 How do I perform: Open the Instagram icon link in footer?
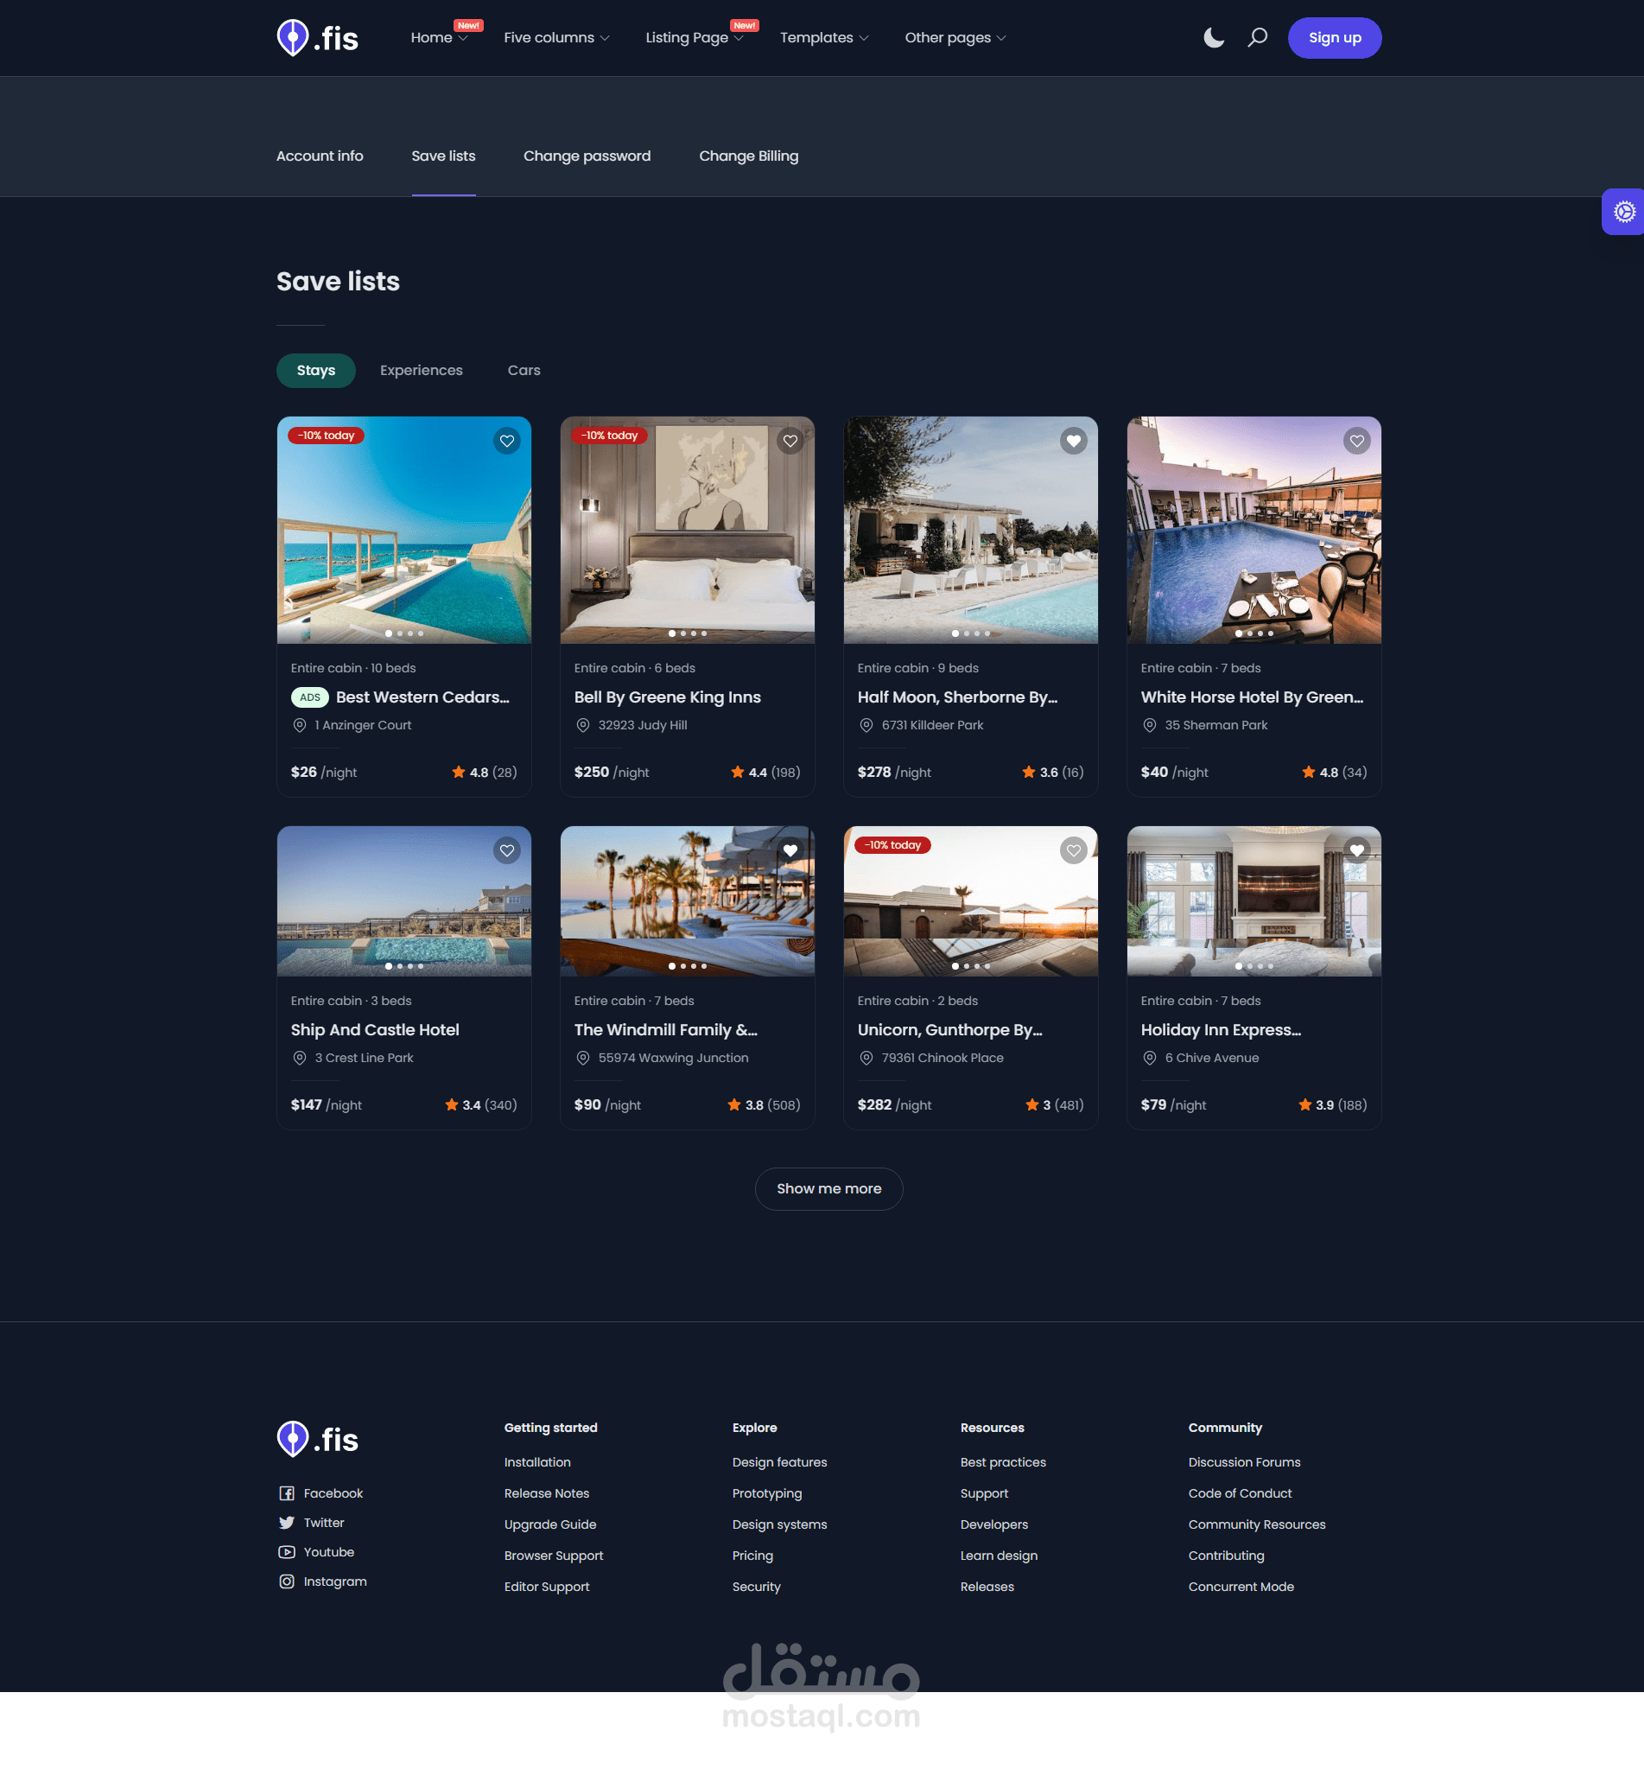click(287, 1581)
